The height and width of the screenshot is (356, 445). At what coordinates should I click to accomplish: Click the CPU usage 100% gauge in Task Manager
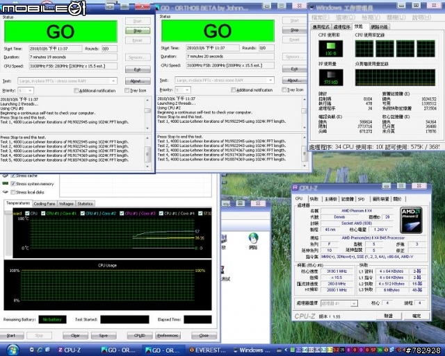331,48
